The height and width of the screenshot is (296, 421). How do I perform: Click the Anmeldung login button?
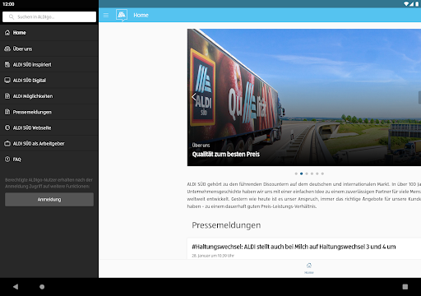(49, 200)
